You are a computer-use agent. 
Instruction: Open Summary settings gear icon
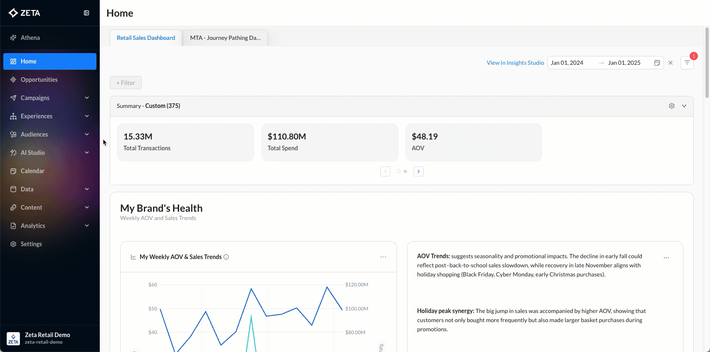point(672,106)
